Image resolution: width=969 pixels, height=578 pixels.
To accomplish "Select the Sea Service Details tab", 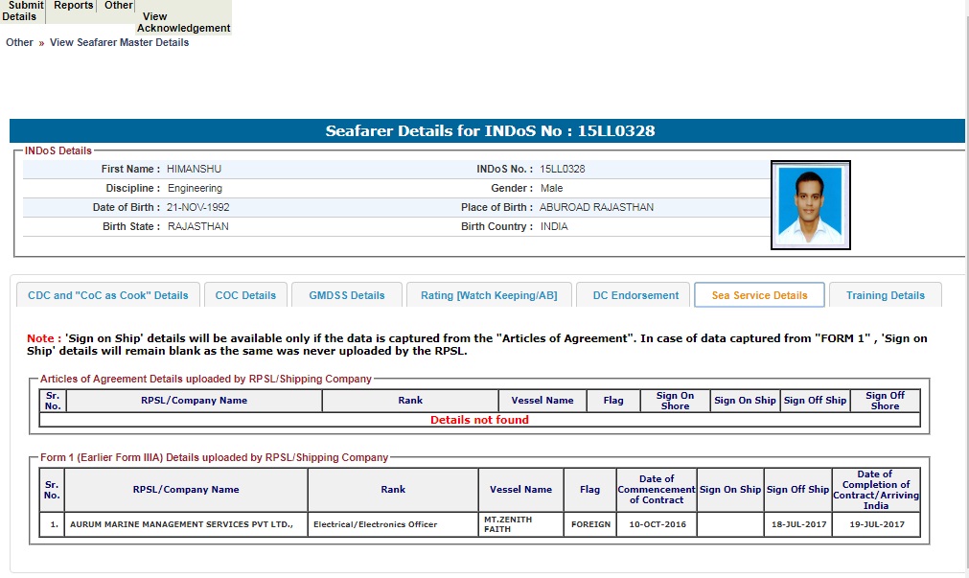I will tap(759, 295).
